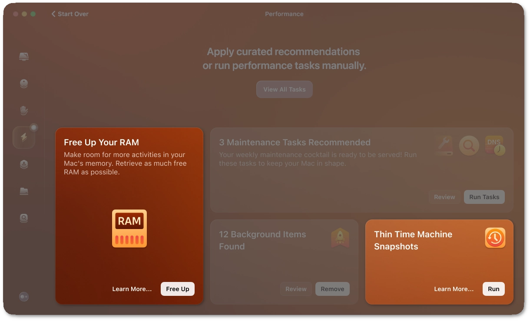Run Thin Time Machine Snapshots

(494, 289)
